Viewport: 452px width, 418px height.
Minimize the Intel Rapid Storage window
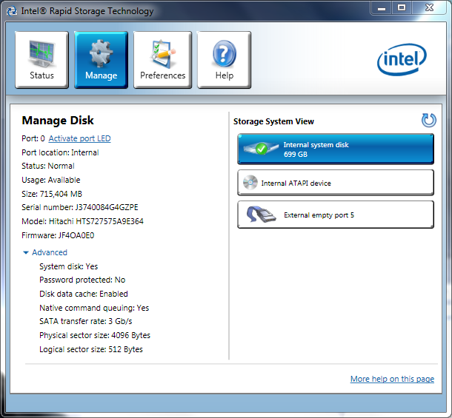click(x=382, y=8)
